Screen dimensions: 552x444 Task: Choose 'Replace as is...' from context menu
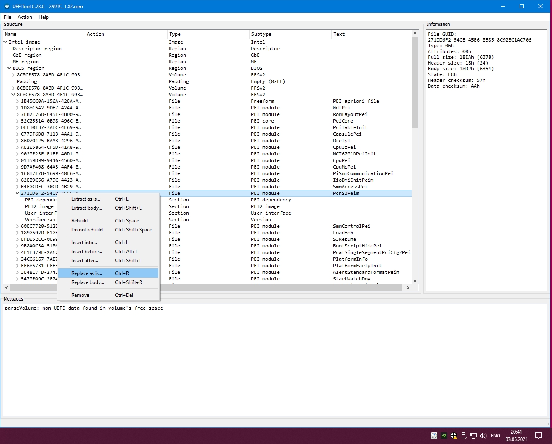[x=108, y=273]
